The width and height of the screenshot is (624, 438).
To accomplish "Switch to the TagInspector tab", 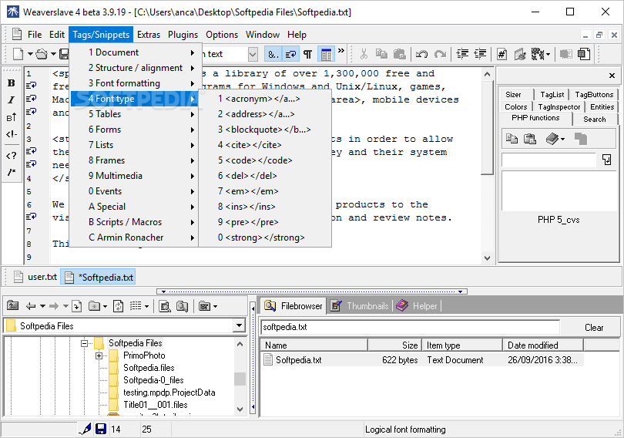I will point(559,106).
